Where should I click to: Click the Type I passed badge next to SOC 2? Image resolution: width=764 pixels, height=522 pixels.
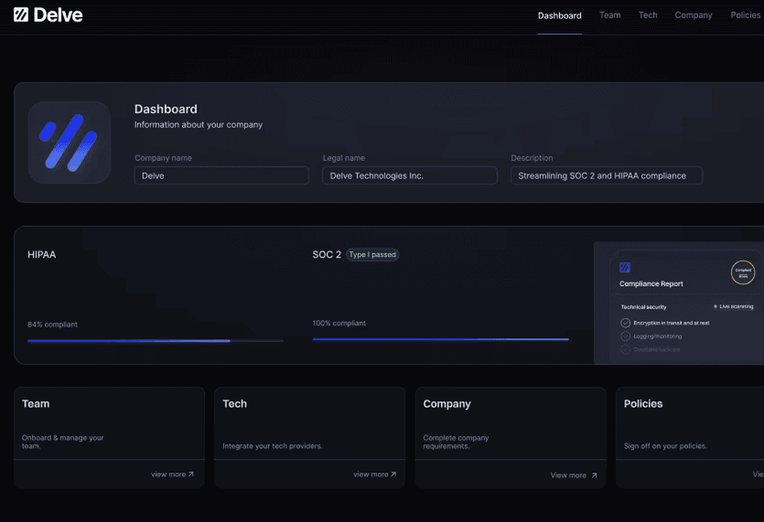(x=373, y=255)
